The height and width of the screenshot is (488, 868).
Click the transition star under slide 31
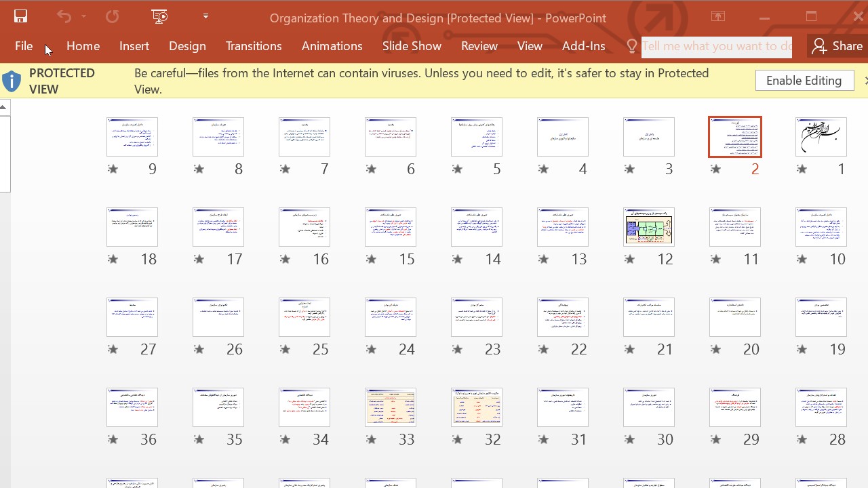tap(544, 440)
